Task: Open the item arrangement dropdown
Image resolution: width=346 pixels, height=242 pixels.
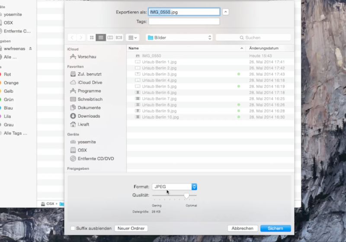Action: pos(132,38)
